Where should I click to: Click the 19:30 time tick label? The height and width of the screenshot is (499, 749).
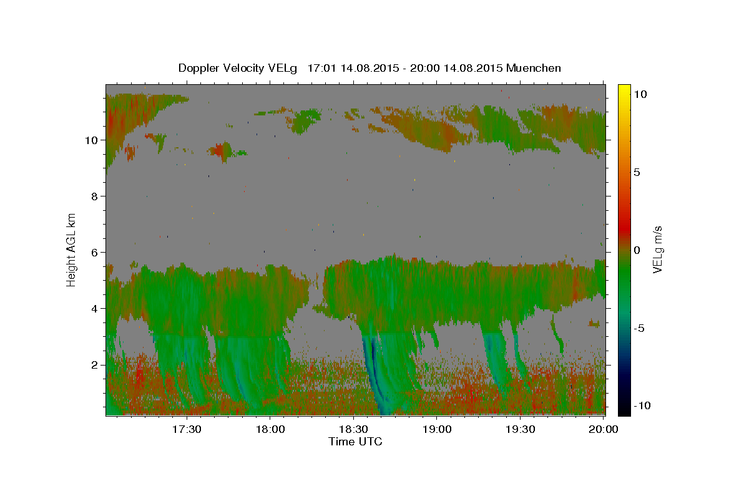[x=520, y=429]
